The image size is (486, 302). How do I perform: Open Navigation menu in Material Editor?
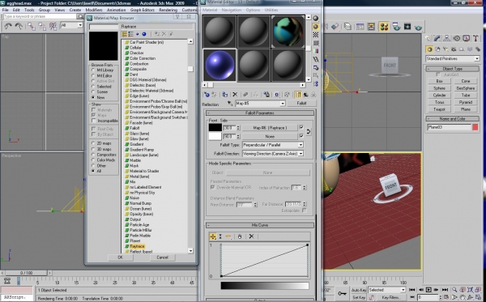pyautogui.click(x=231, y=10)
